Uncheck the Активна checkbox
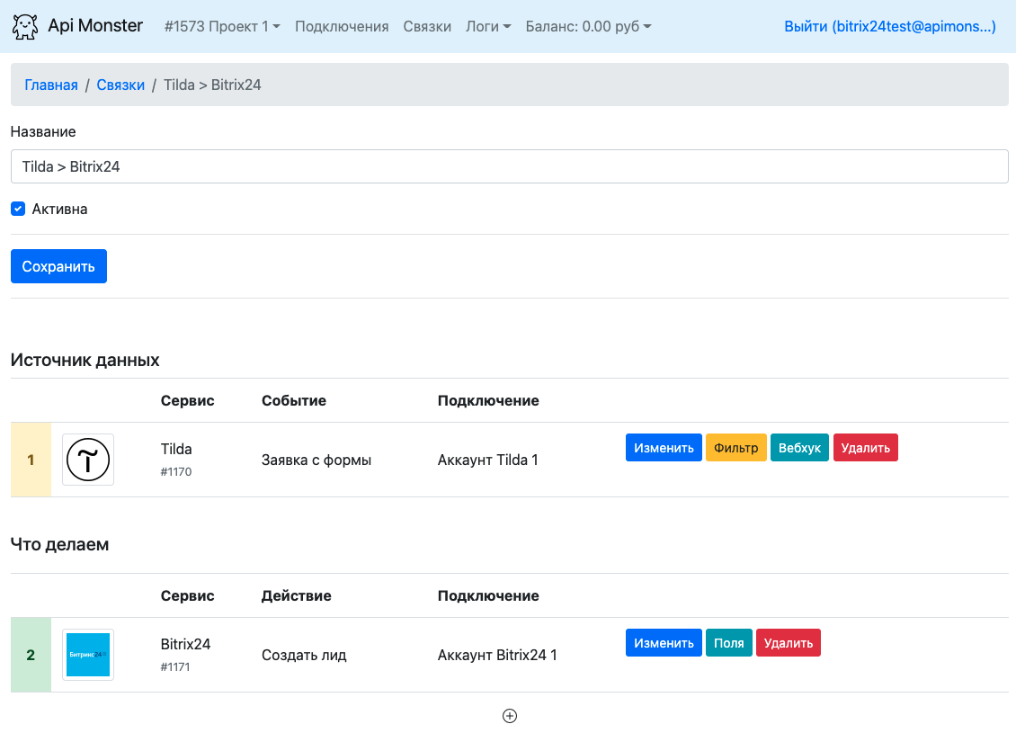Image resolution: width=1016 pixels, height=733 pixels. [x=18, y=210]
